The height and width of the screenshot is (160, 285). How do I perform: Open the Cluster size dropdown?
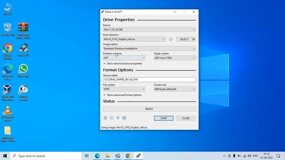[x=175, y=89]
